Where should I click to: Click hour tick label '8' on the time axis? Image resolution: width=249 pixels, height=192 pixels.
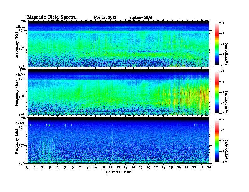[88, 168]
